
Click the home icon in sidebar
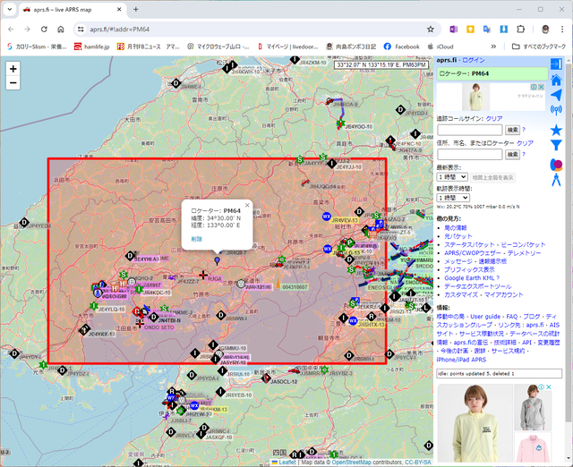tap(556, 81)
